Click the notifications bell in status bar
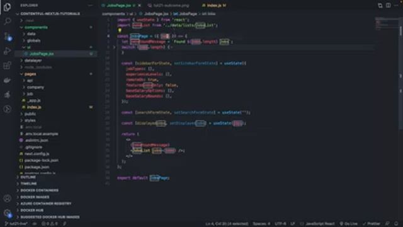Image resolution: width=403 pixels, height=227 pixels. pos(396,224)
